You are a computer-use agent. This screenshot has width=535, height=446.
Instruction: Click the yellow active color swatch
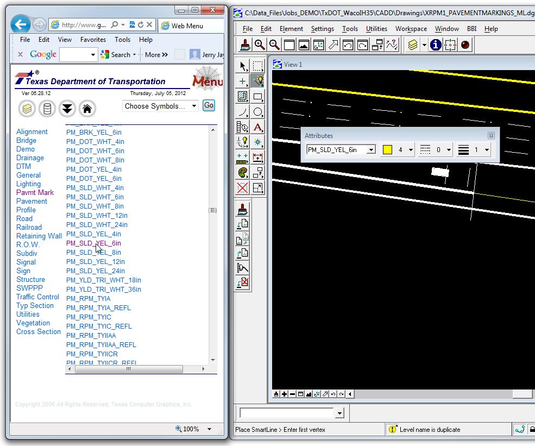coord(387,149)
